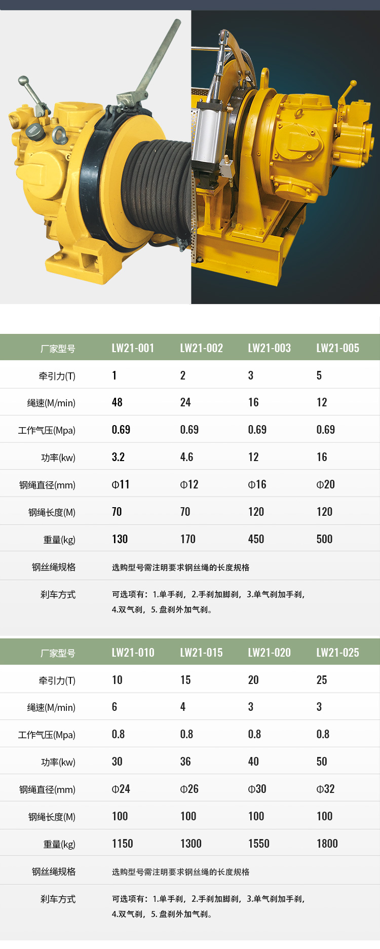This screenshot has width=380, height=949.
Task: Select the Φ32 rope diameter cell
Action: [325, 789]
